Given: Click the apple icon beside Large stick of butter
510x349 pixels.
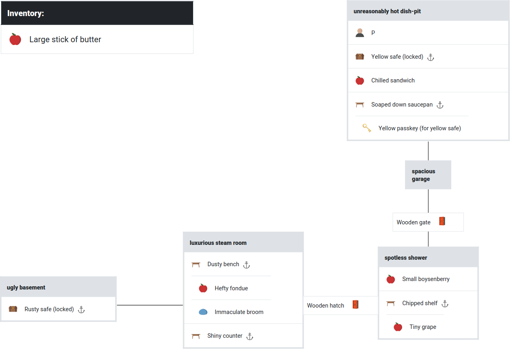Looking at the screenshot, I should click(15, 39).
